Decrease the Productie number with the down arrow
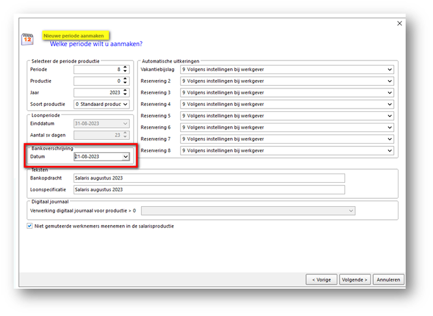Screen dimensions: 433x316 [125, 83]
